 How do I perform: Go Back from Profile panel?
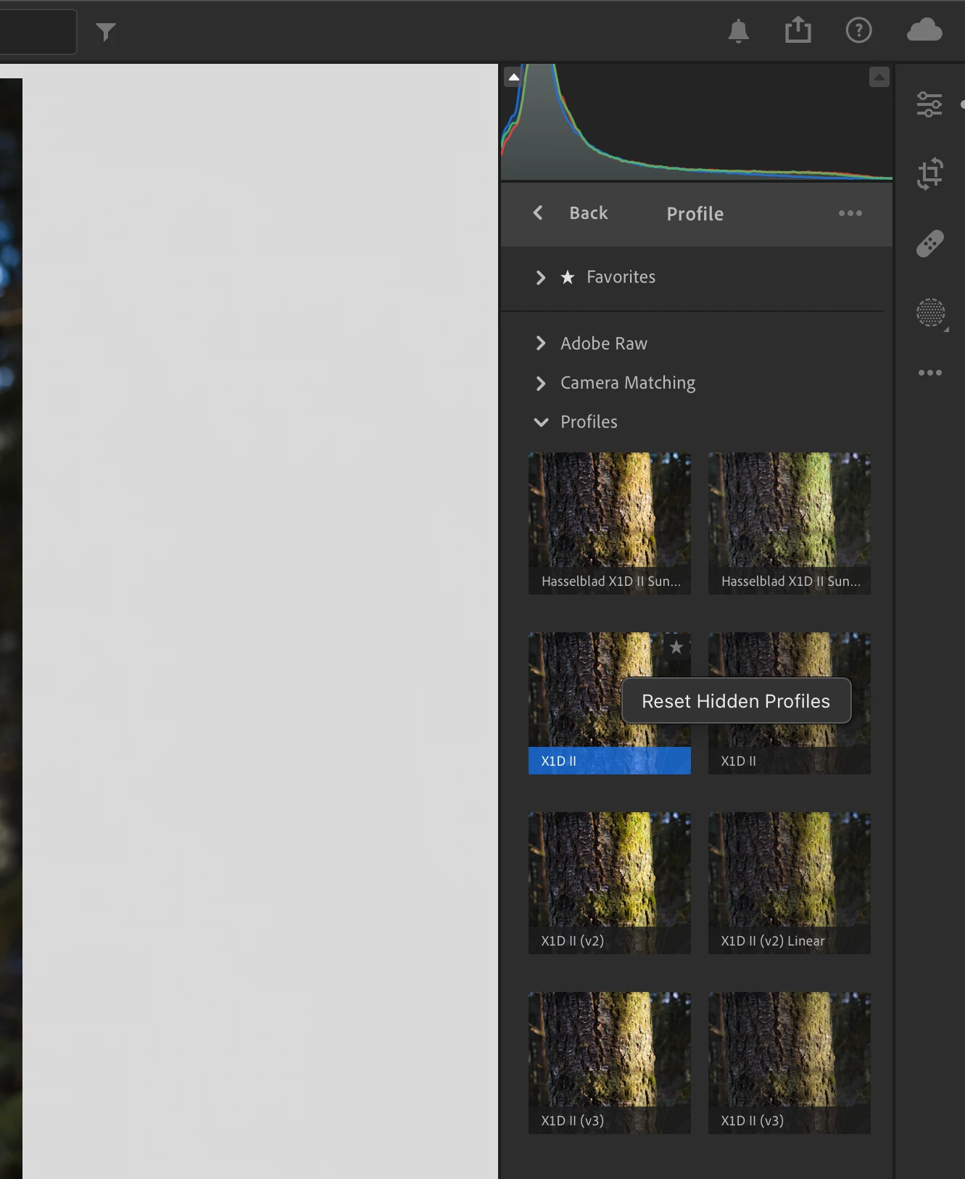coord(589,213)
